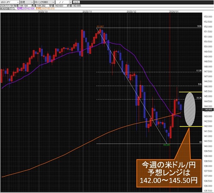Click the 短期20 moving average value label

point(26,9)
